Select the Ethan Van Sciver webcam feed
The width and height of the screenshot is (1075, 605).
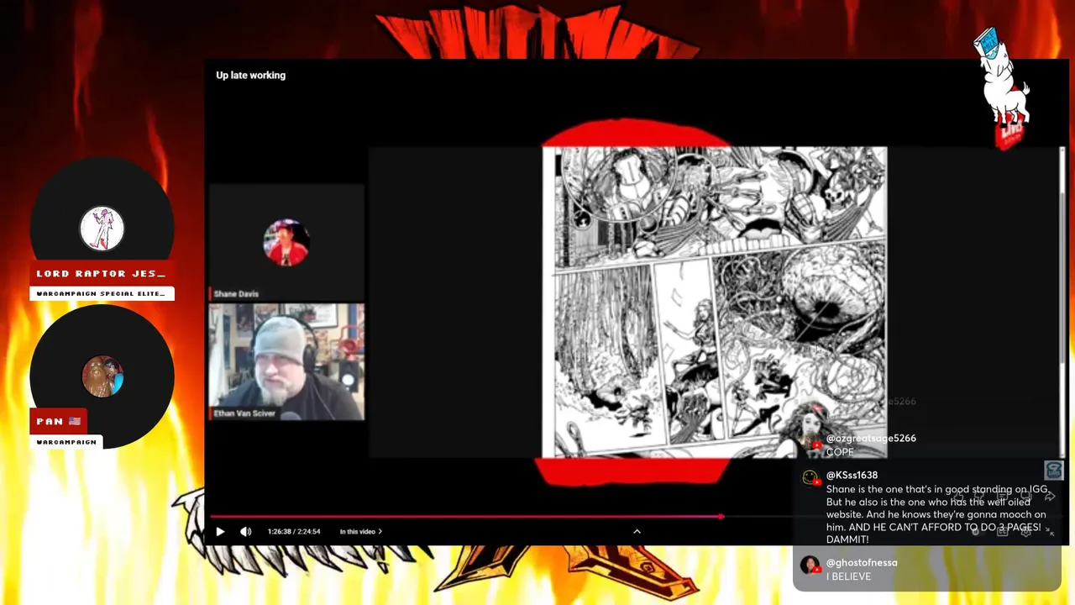tap(286, 361)
